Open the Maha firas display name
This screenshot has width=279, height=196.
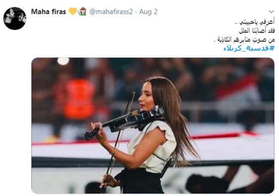click(49, 12)
